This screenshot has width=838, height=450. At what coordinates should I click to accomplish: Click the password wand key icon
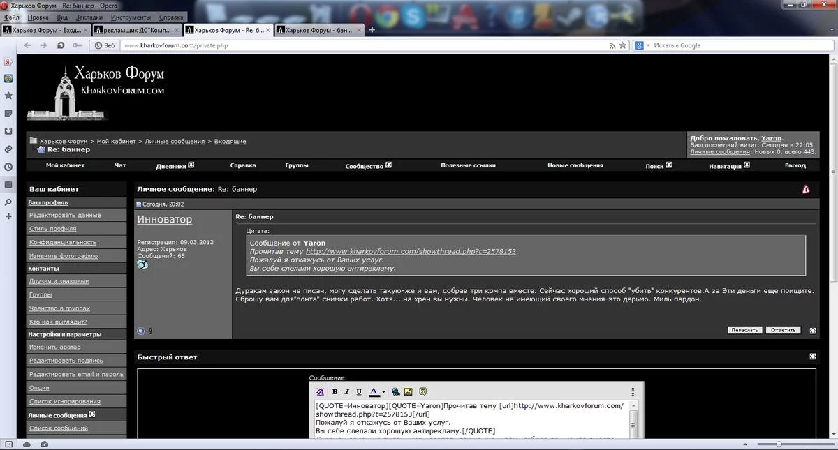pos(76,45)
